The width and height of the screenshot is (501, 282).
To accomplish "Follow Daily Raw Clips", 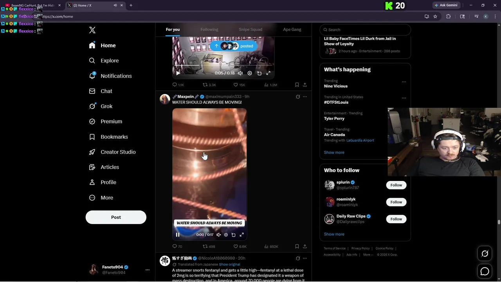I will pos(396,219).
